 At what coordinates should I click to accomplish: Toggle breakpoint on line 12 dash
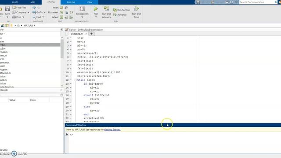click(71, 80)
